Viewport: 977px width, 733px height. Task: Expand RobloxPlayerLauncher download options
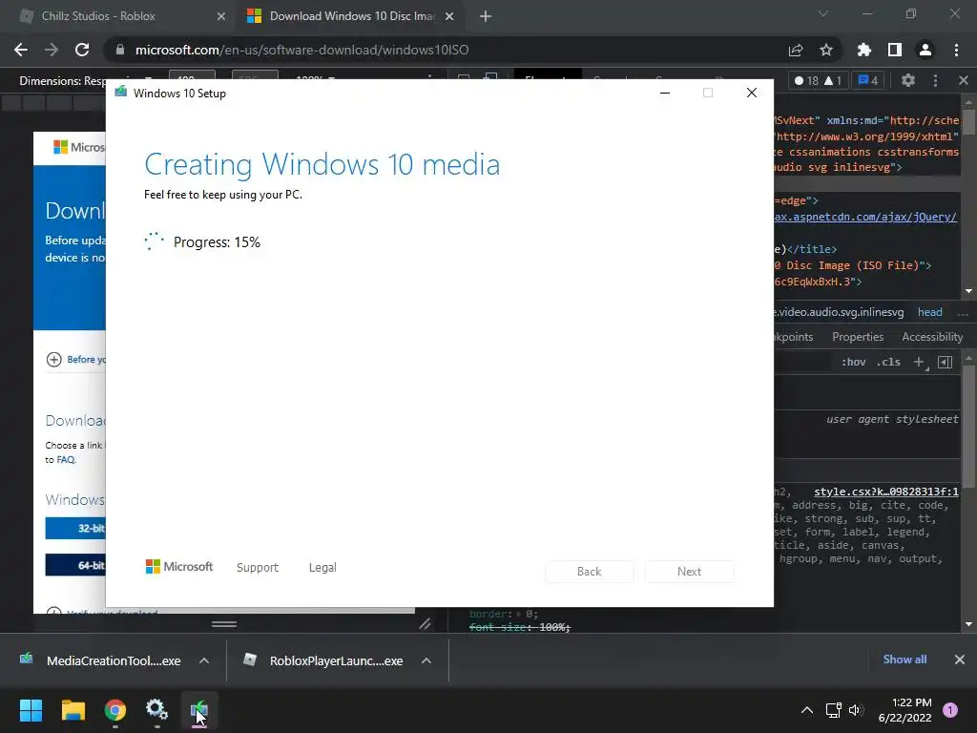coord(426,660)
